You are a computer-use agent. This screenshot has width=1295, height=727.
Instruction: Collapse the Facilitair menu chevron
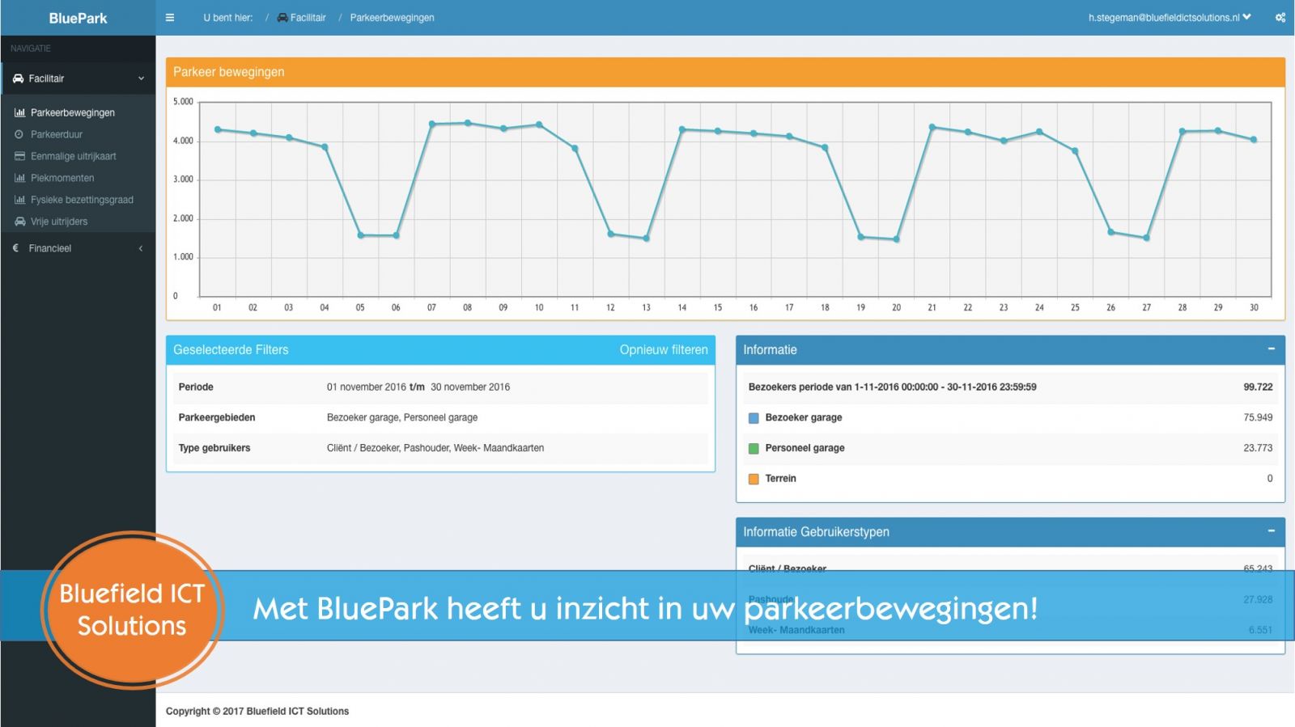141,78
